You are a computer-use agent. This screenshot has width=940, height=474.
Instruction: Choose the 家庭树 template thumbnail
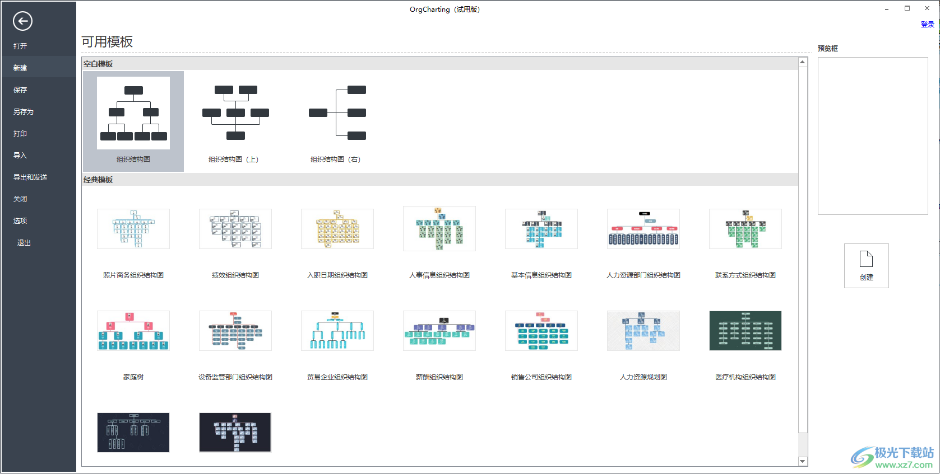click(x=133, y=331)
